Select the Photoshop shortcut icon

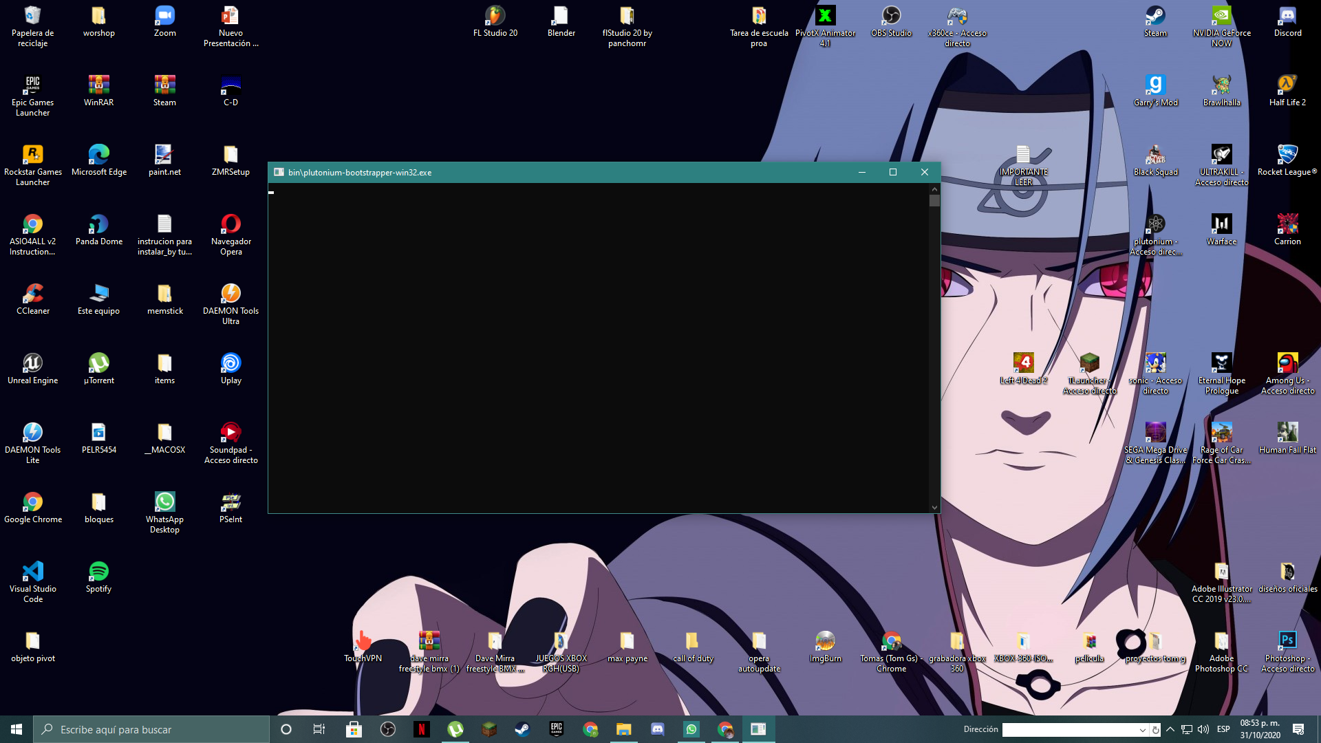tap(1287, 651)
